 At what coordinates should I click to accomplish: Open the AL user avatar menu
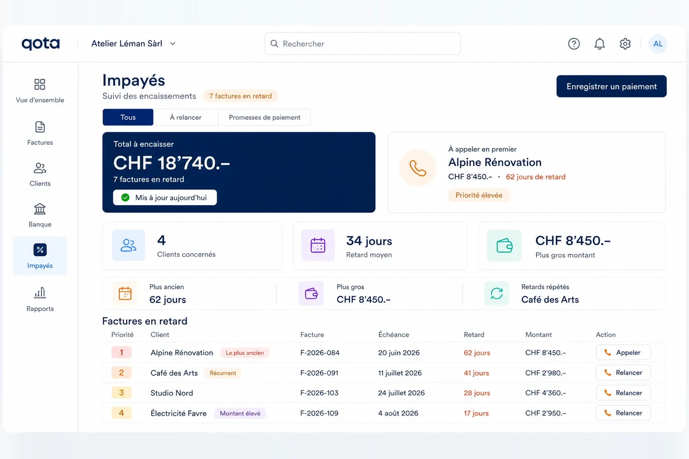tap(658, 44)
